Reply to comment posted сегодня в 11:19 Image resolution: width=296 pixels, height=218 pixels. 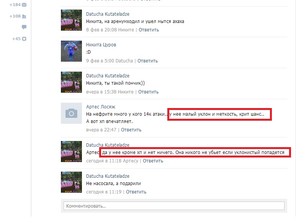click(x=136, y=192)
